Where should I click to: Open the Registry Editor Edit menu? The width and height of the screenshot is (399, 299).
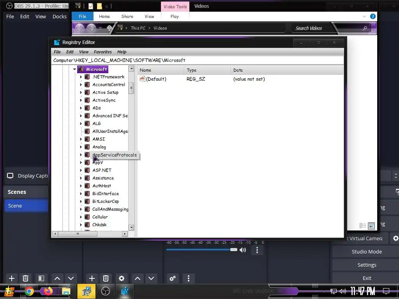tap(70, 52)
